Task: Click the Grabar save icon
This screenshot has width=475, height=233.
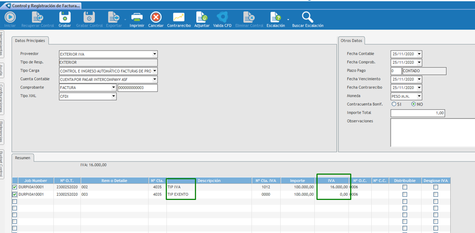Action: (64, 18)
